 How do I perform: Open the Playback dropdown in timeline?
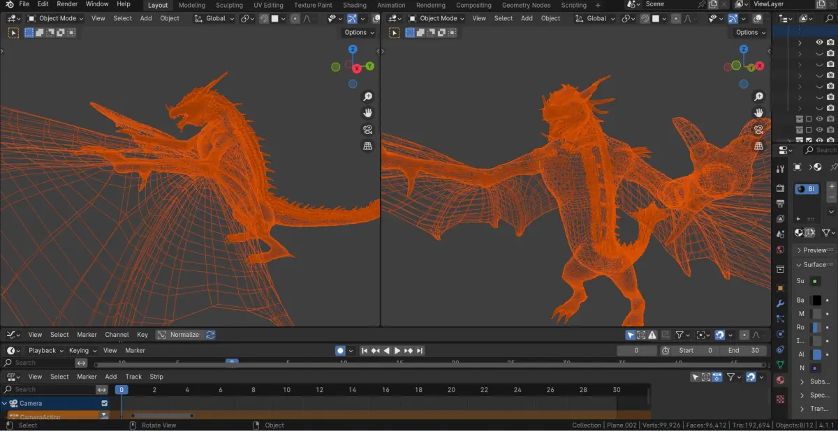tap(45, 351)
